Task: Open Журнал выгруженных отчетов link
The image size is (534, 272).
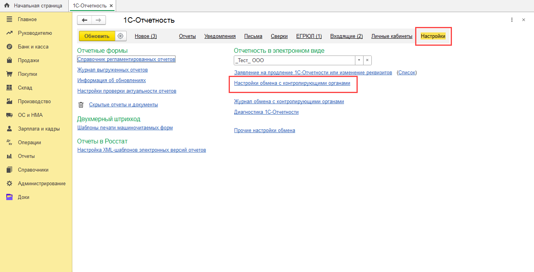Action: click(x=113, y=70)
